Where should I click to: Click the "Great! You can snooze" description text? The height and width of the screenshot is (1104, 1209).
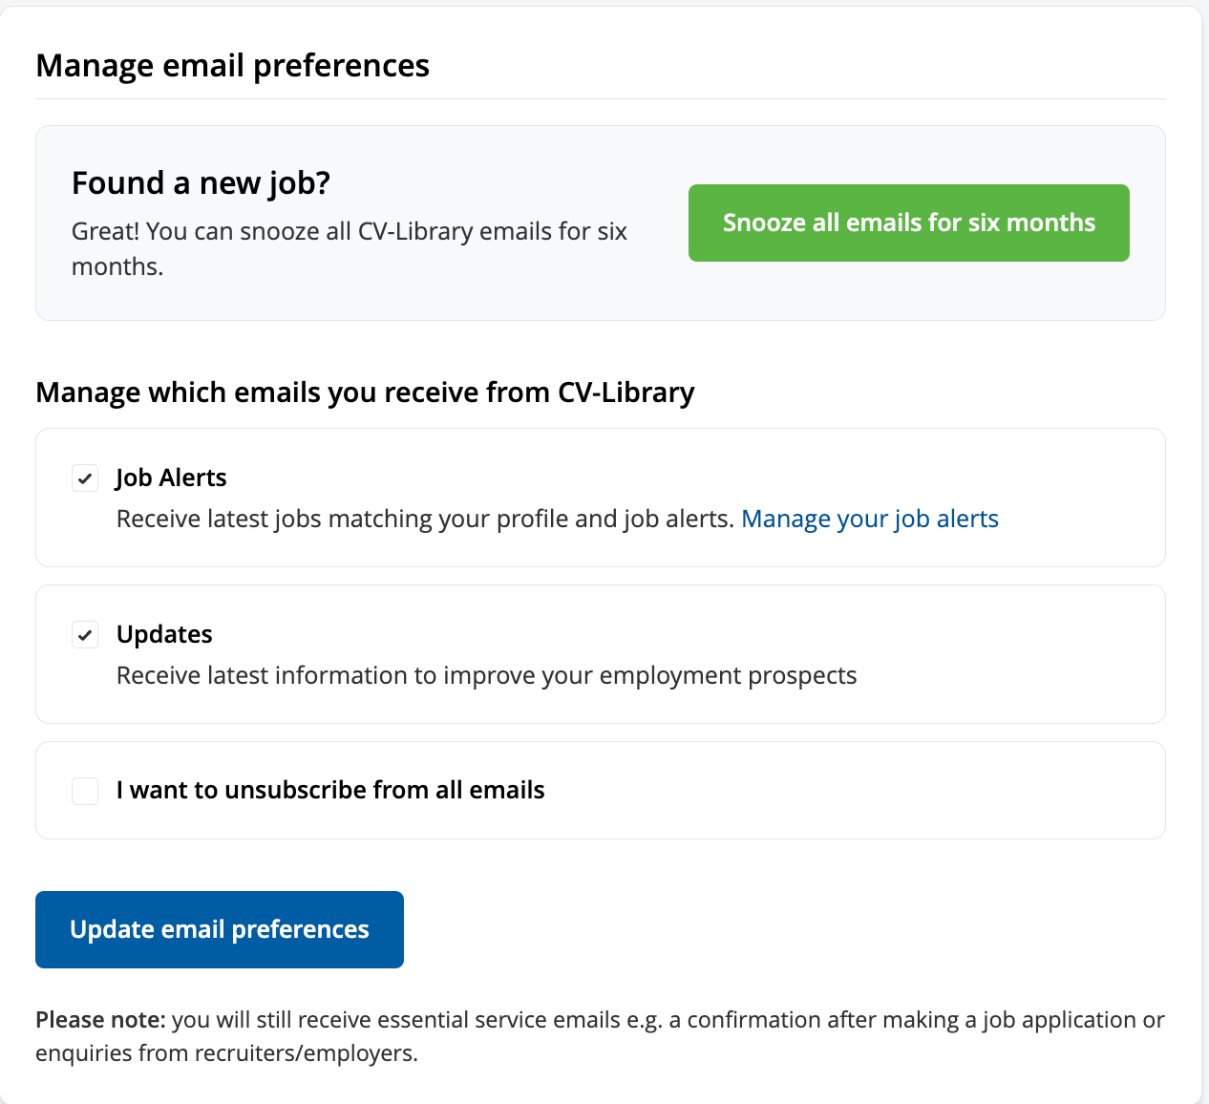349,232
